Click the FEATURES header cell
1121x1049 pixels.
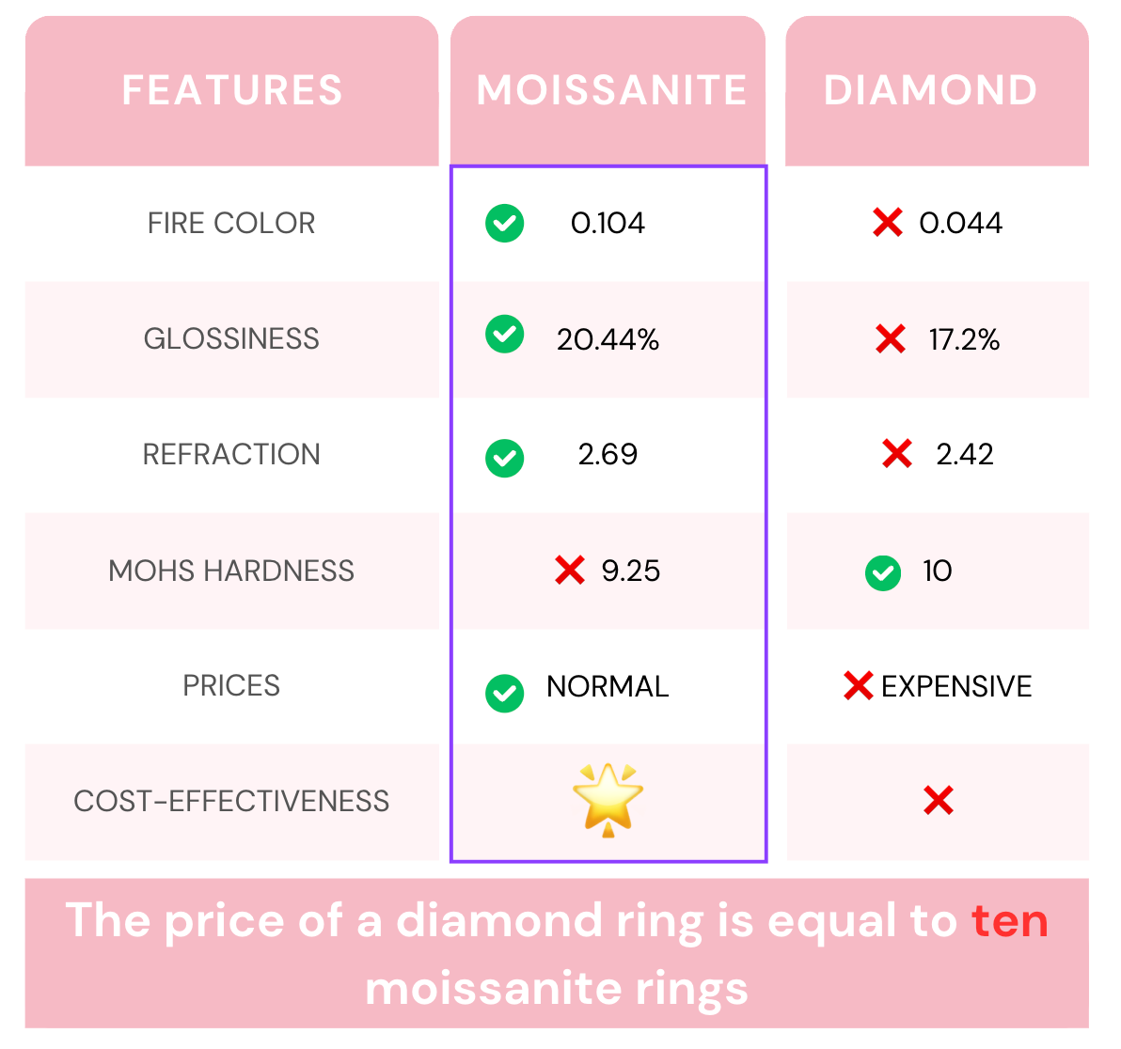(231, 91)
